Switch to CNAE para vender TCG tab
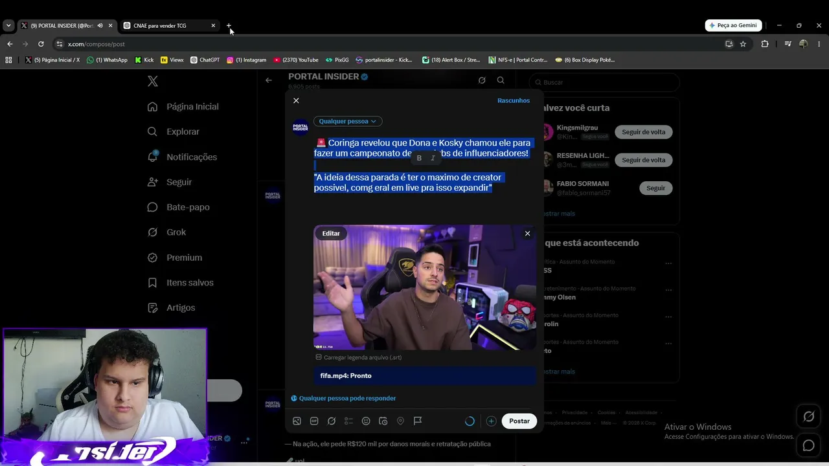829x466 pixels. (170, 26)
